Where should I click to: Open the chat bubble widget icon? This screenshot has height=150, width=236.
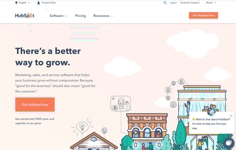229,143
